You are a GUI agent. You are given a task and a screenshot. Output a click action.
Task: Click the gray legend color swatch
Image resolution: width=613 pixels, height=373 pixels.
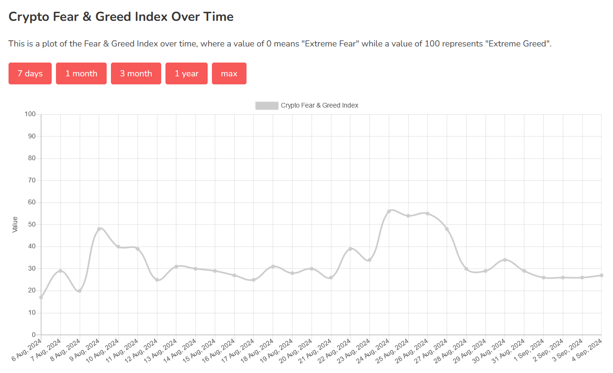tap(267, 105)
